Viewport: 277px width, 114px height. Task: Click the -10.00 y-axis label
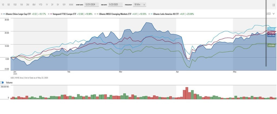(x=7, y=69)
